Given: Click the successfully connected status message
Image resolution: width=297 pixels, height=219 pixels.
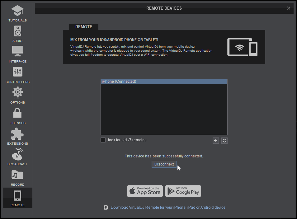Looking at the screenshot, I should [164, 156].
